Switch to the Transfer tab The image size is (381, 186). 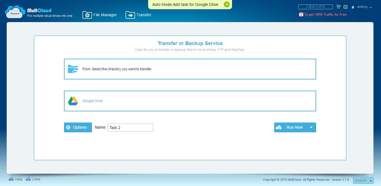(x=138, y=15)
